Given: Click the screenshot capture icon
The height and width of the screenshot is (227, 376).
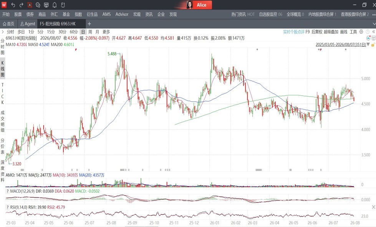Looking at the screenshot, I should pyautogui.click(x=30, y=5).
